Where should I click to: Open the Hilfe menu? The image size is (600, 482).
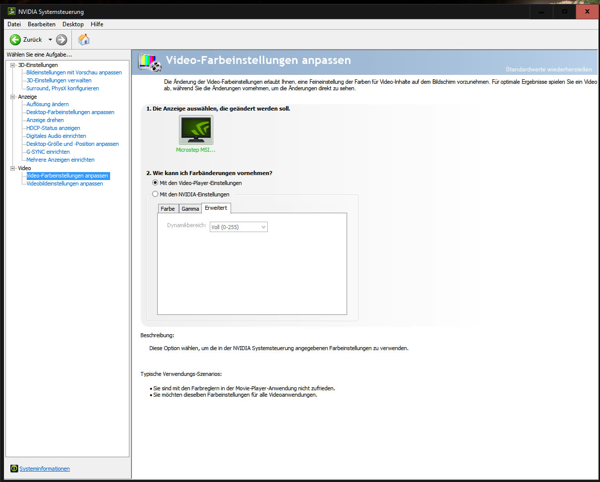[97, 24]
